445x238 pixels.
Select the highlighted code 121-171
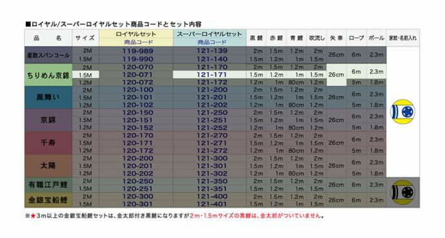[x=212, y=75]
